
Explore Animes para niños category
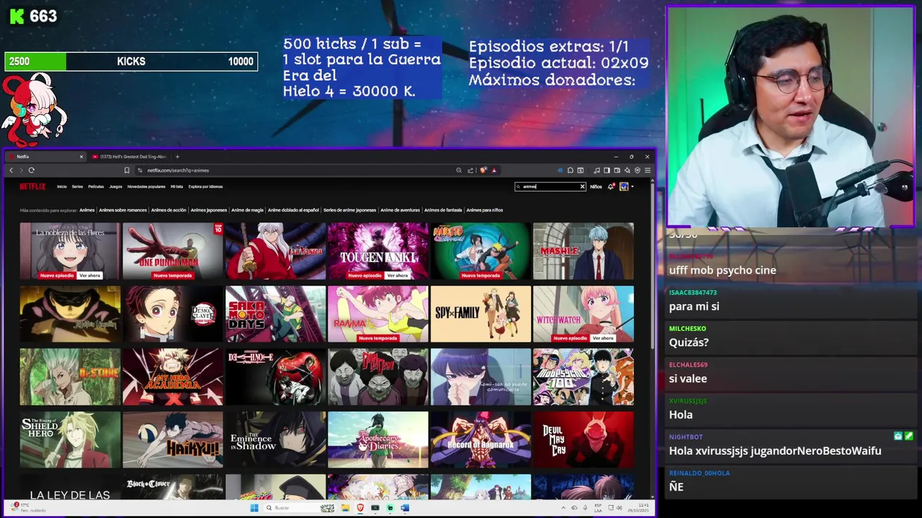pos(485,210)
